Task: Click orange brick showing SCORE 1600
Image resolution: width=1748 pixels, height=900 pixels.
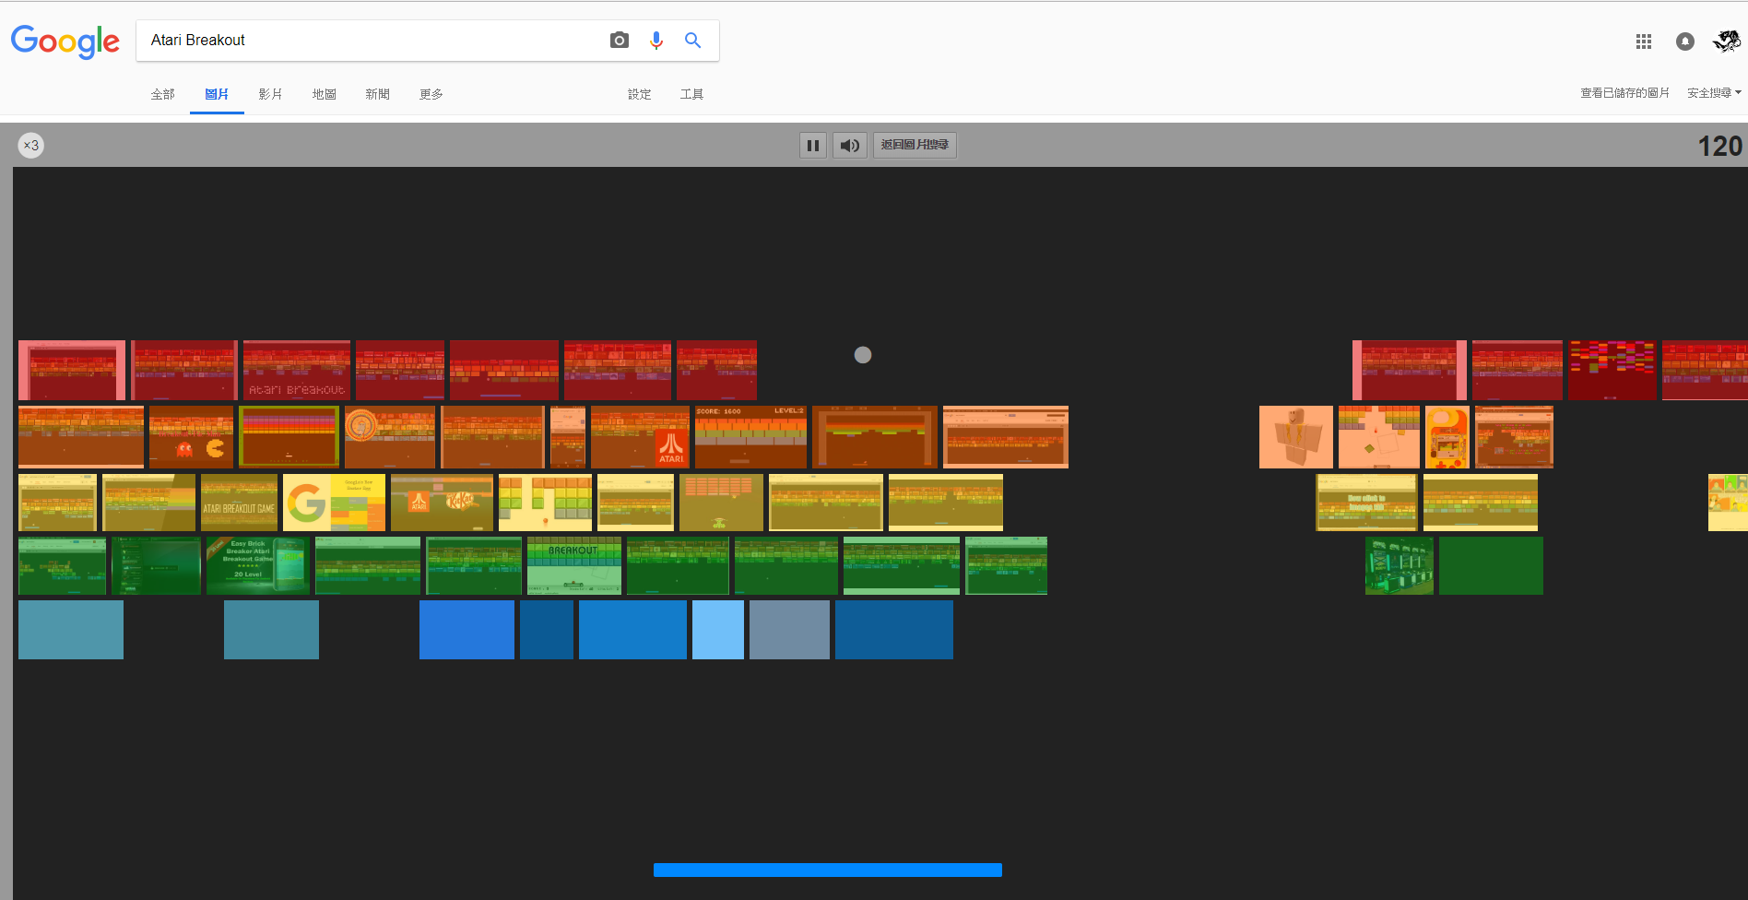Action: tap(750, 437)
